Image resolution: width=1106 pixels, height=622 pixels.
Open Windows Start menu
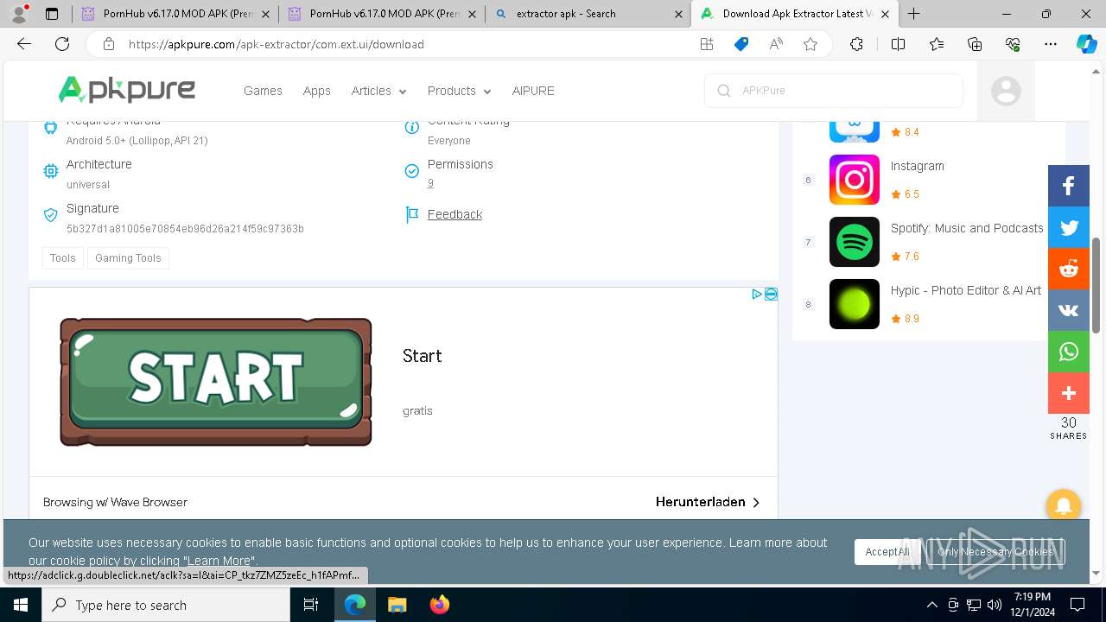point(20,605)
